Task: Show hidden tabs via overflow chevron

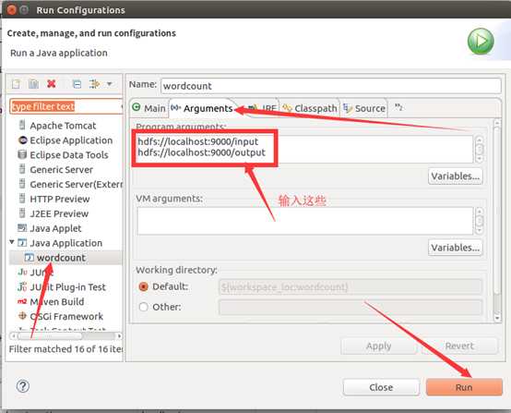Action: (x=398, y=107)
